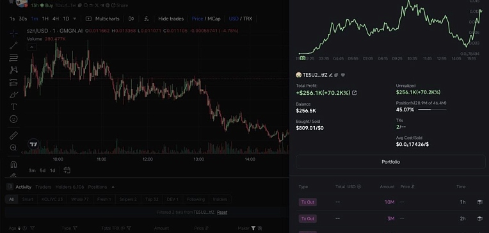Collapse the chart legend chevron under Volume
The width and height of the screenshot is (489, 233).
(32, 47)
